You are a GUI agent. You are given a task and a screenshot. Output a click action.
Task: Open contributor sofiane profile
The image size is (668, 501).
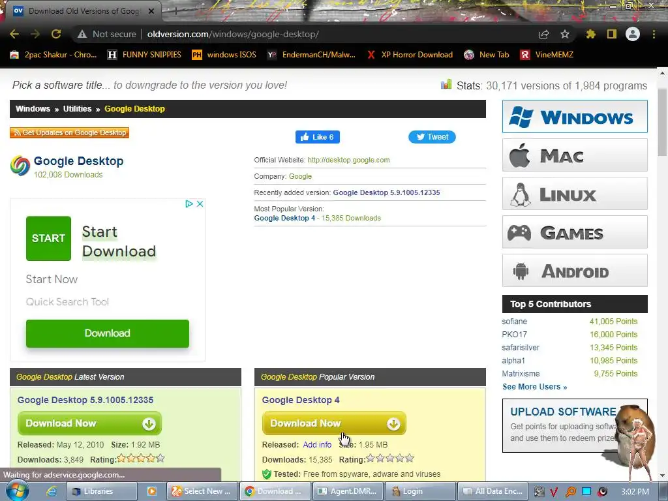(x=514, y=321)
